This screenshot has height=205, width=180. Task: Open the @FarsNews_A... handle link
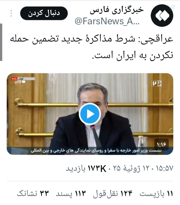(x=107, y=21)
